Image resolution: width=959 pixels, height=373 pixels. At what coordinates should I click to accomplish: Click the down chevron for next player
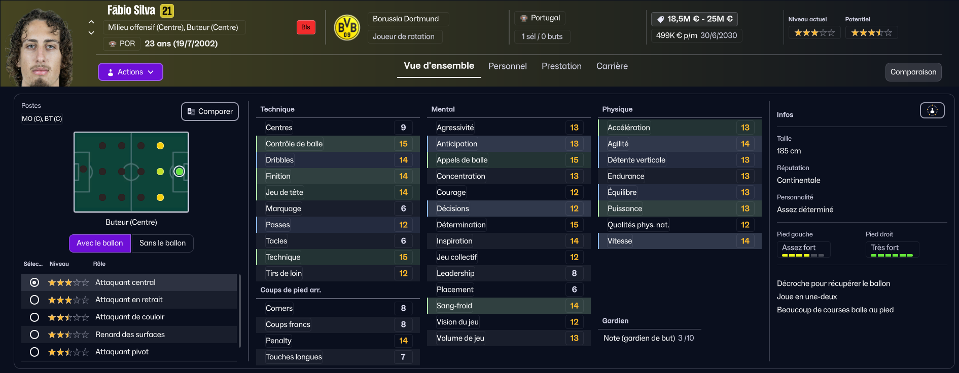[91, 33]
